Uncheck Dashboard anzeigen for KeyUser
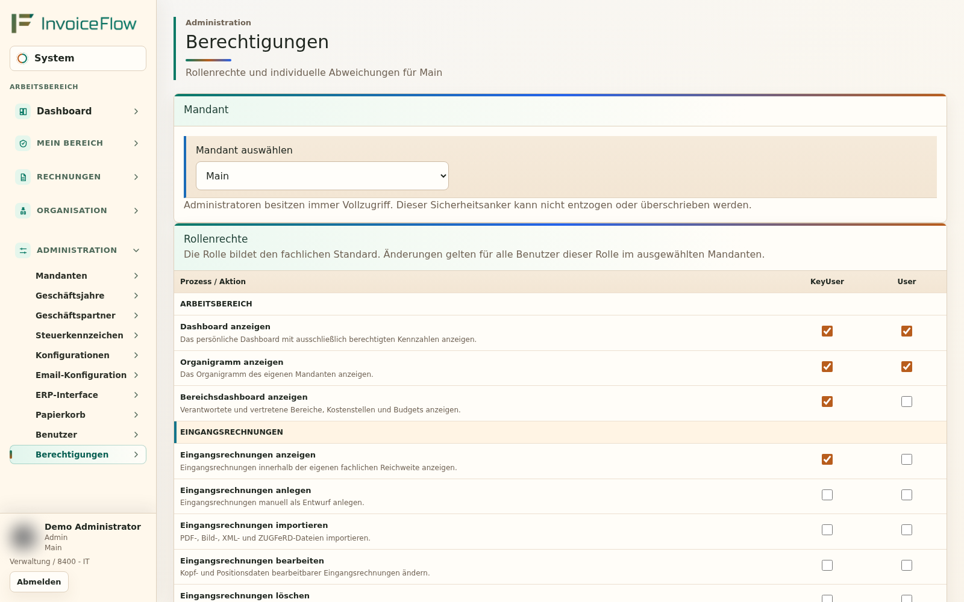This screenshot has width=964, height=602. coord(827,331)
